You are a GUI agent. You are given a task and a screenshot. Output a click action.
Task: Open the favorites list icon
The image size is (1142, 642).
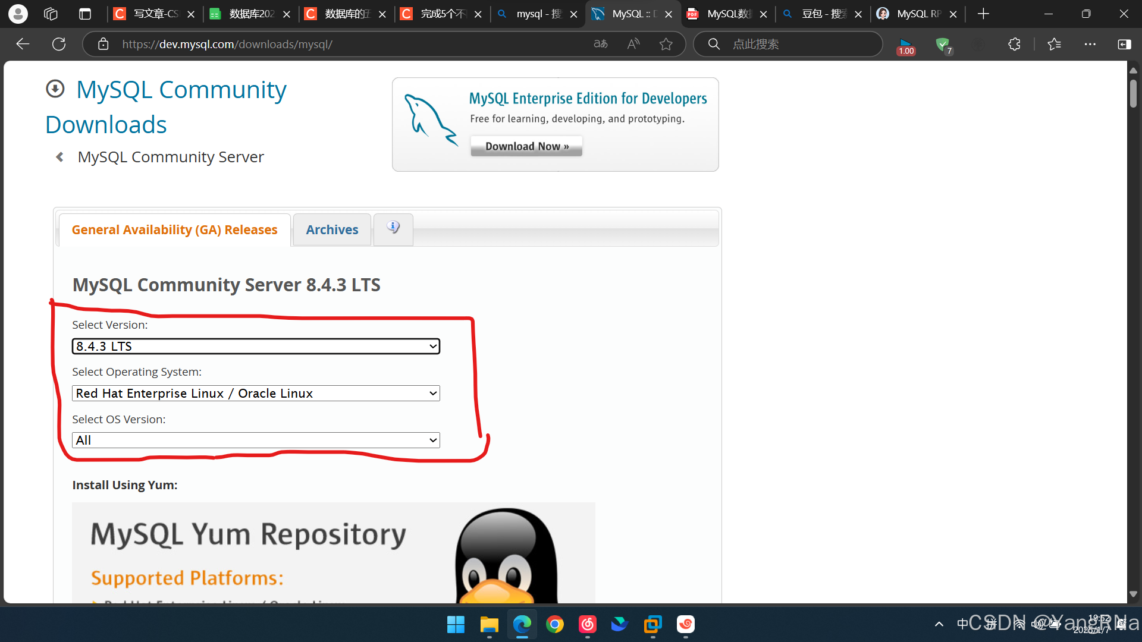[x=1054, y=44]
